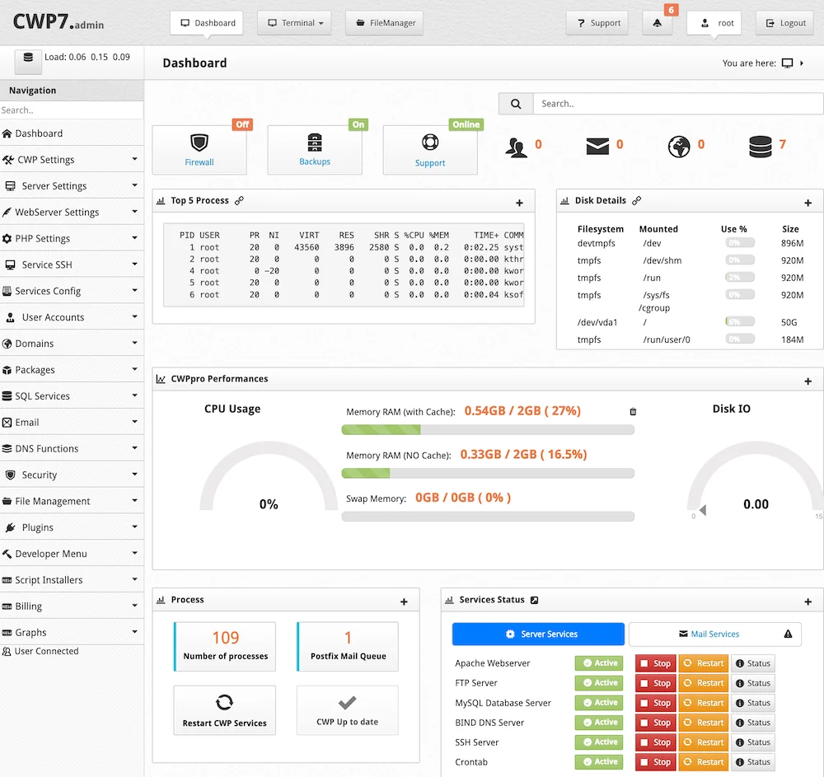Click the notifications bell with badge 6

coord(657,23)
